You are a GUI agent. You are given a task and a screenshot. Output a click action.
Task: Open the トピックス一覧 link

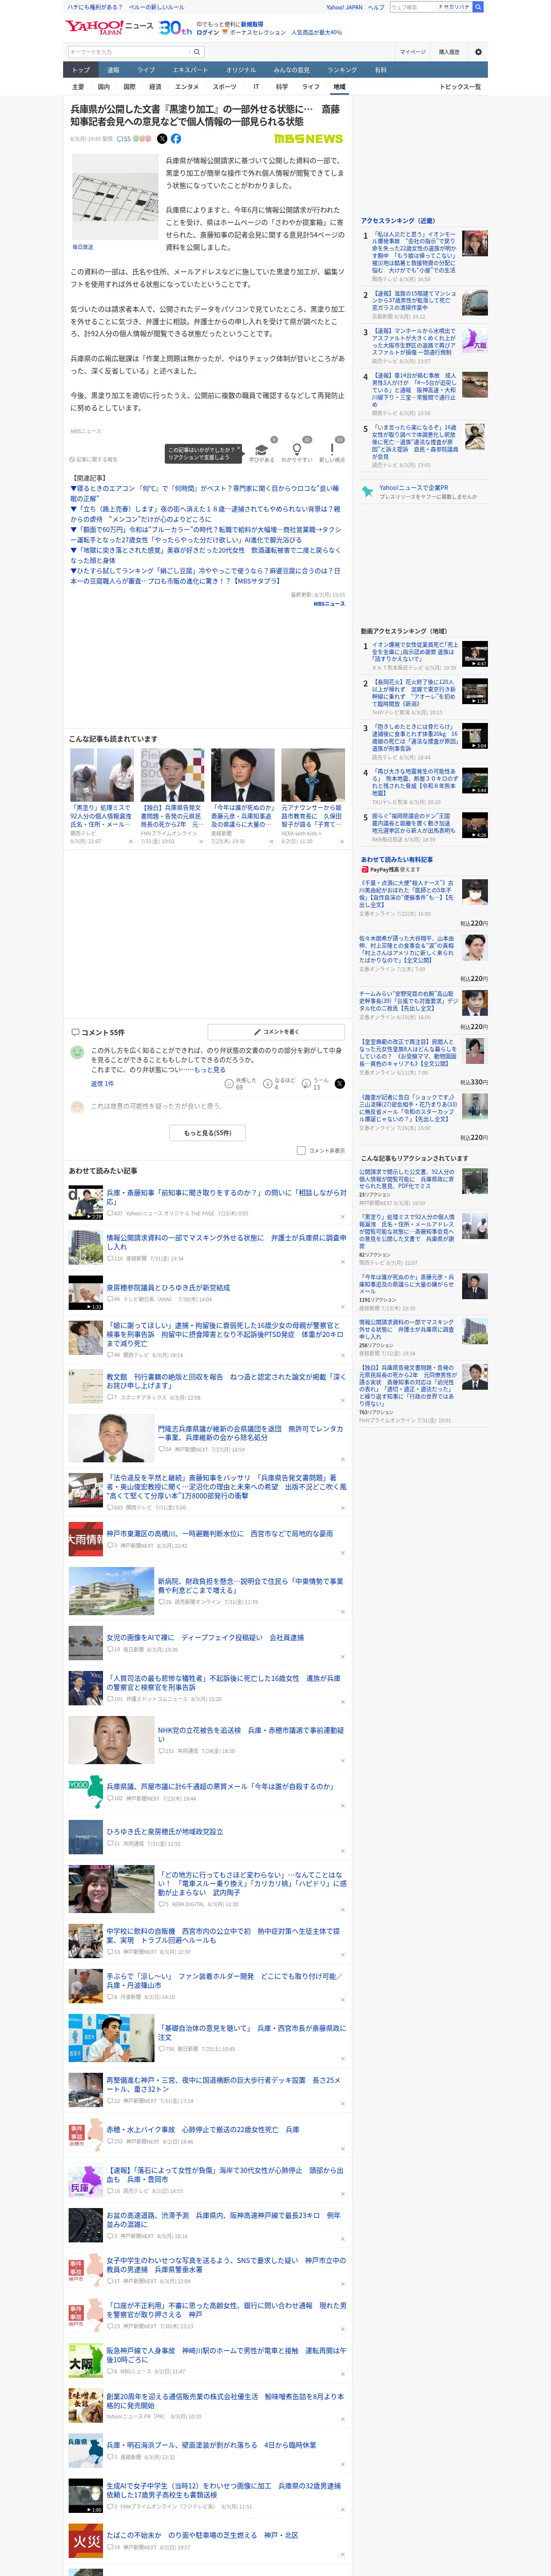tap(460, 87)
